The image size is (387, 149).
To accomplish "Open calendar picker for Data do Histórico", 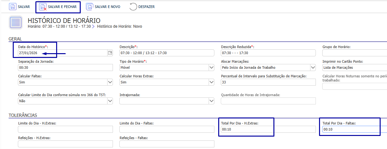I will [110, 53].
